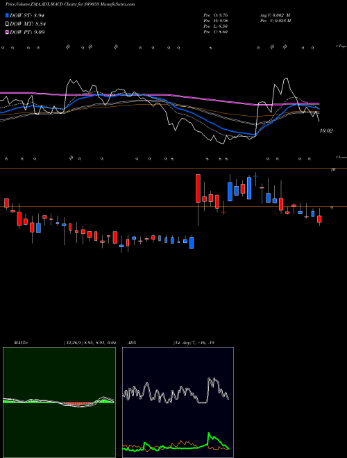Click the ADX '(14 day) 7, +16, -19' values
Screen dimensions: 347x458
[194, 343]
